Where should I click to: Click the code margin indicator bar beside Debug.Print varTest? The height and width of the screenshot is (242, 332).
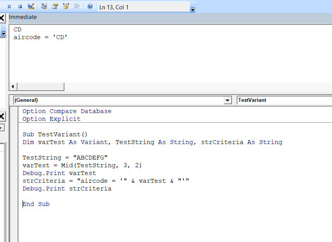(14, 173)
